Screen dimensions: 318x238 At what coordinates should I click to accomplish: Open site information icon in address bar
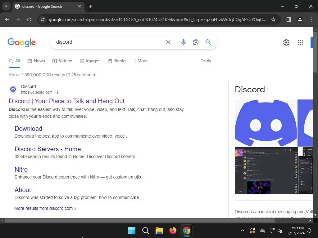(42, 20)
